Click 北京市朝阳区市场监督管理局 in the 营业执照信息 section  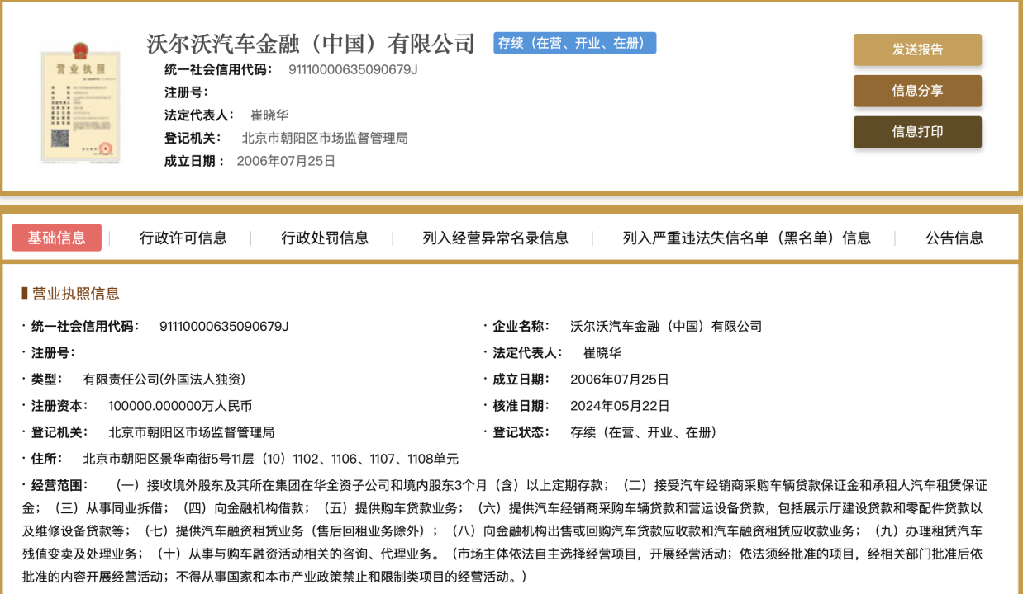tap(192, 432)
